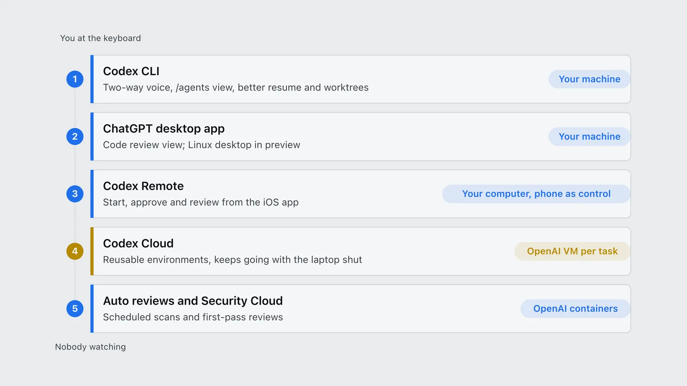687x386 pixels.
Task: Click Scheduled scans and first-pass reviews text
Action: [193, 317]
